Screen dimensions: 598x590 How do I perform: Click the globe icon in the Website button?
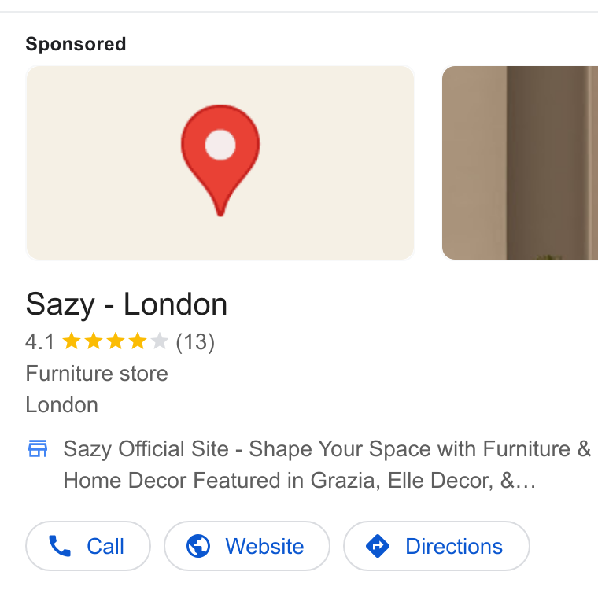pos(198,546)
